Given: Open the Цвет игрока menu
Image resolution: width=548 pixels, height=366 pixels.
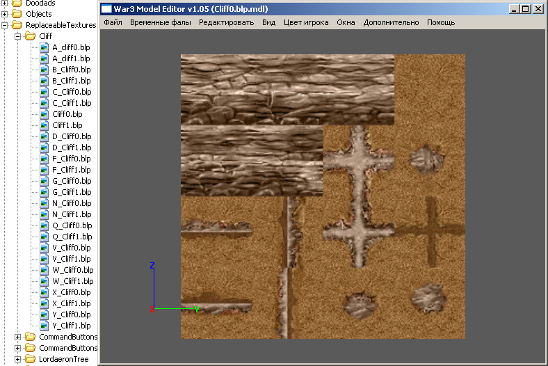Looking at the screenshot, I should pos(306,22).
